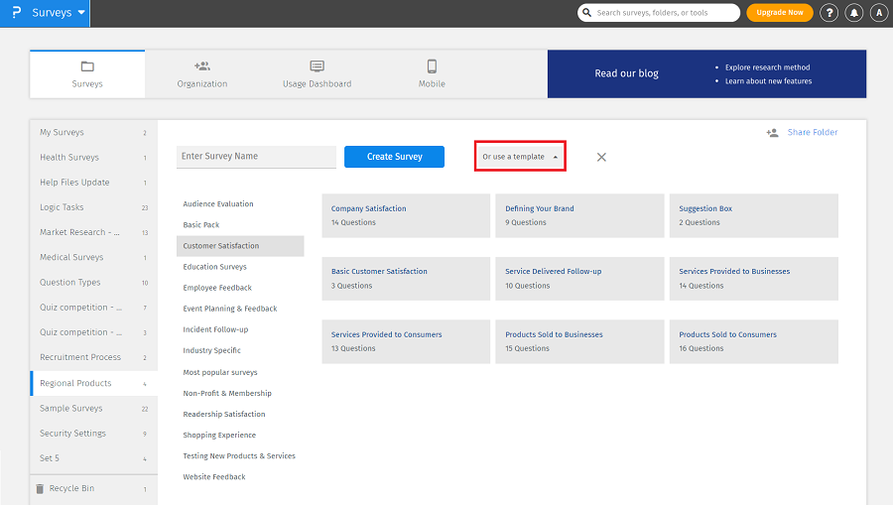Switch to the Usage Dashboard tab
Image resolution: width=893 pixels, height=505 pixels.
tap(317, 74)
